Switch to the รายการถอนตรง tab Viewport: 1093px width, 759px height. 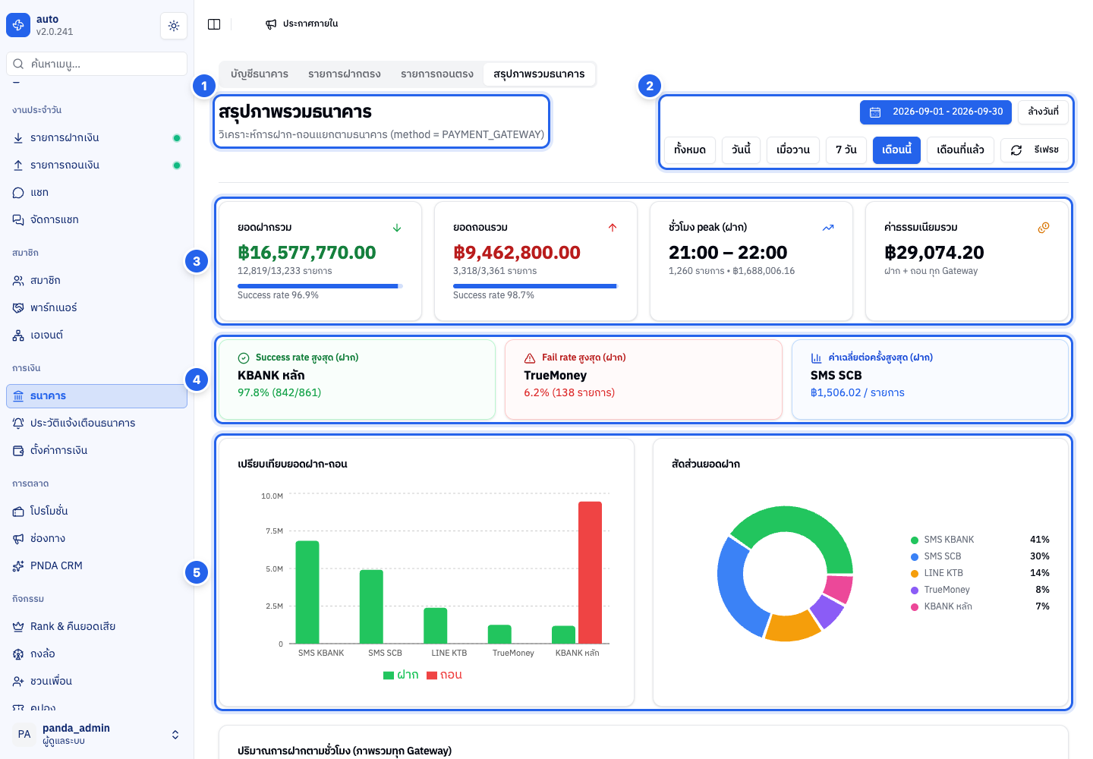[437, 74]
